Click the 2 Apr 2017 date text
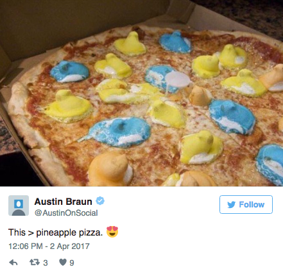The image size is (283, 274). [70, 246]
